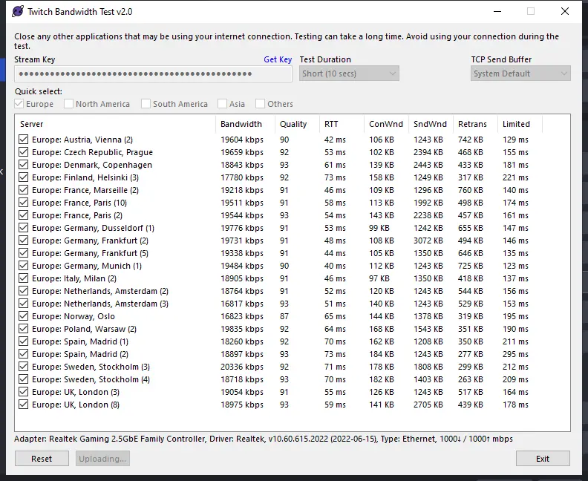Uncheck Europe: UK, London (8) server

23,405
